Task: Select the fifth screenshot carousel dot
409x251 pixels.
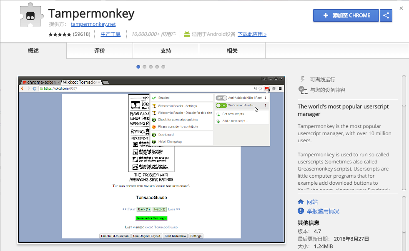Action: coord(163,67)
